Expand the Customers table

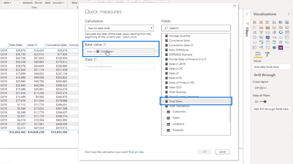coord(164,112)
